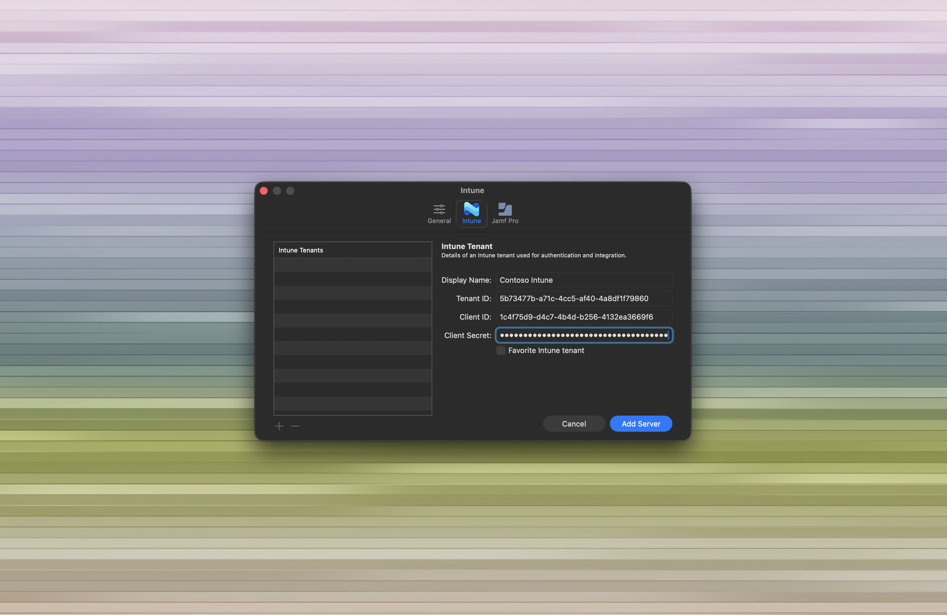Click the Display Name field
947x615 pixels.
point(584,280)
